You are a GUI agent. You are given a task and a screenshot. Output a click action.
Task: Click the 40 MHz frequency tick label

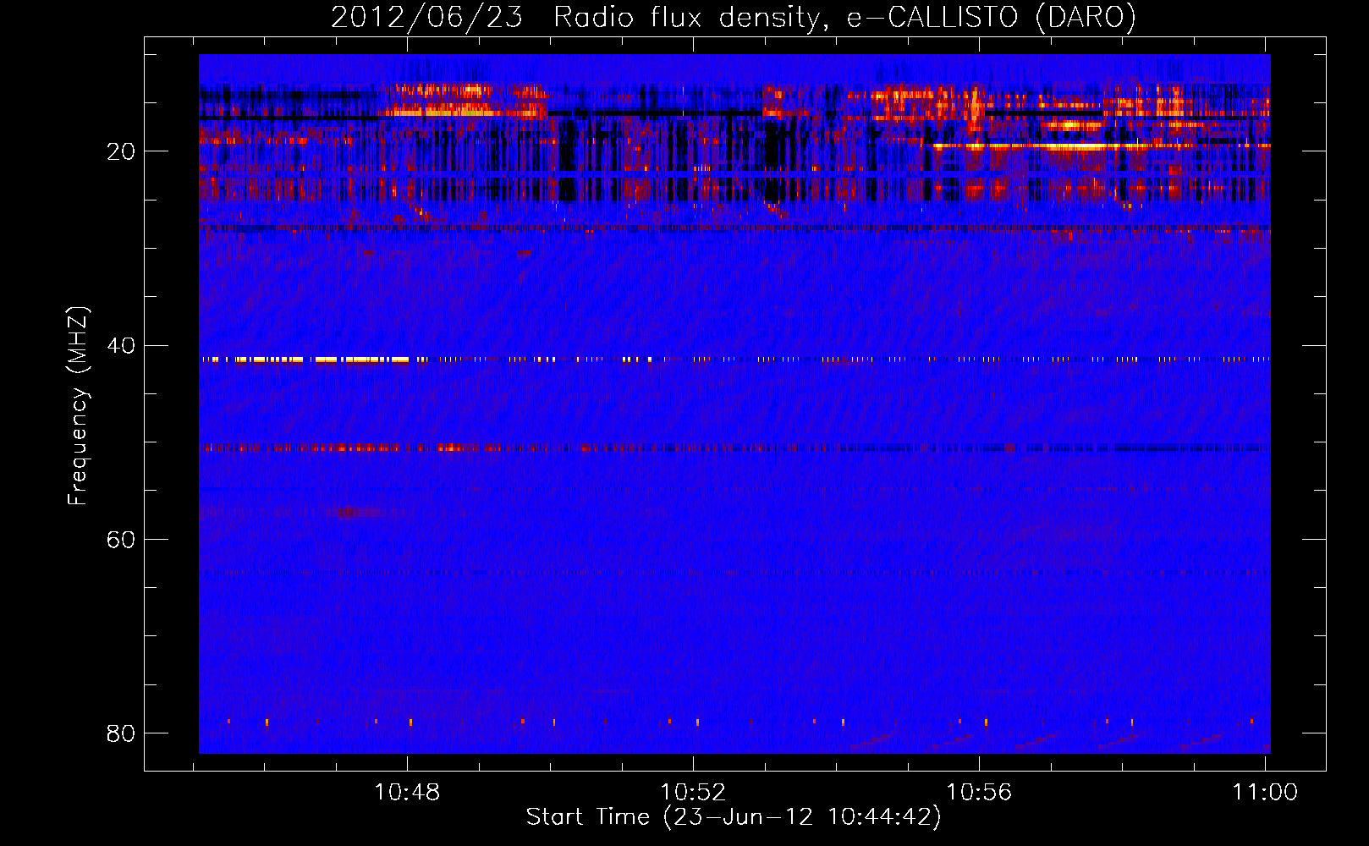pyautogui.click(x=121, y=345)
